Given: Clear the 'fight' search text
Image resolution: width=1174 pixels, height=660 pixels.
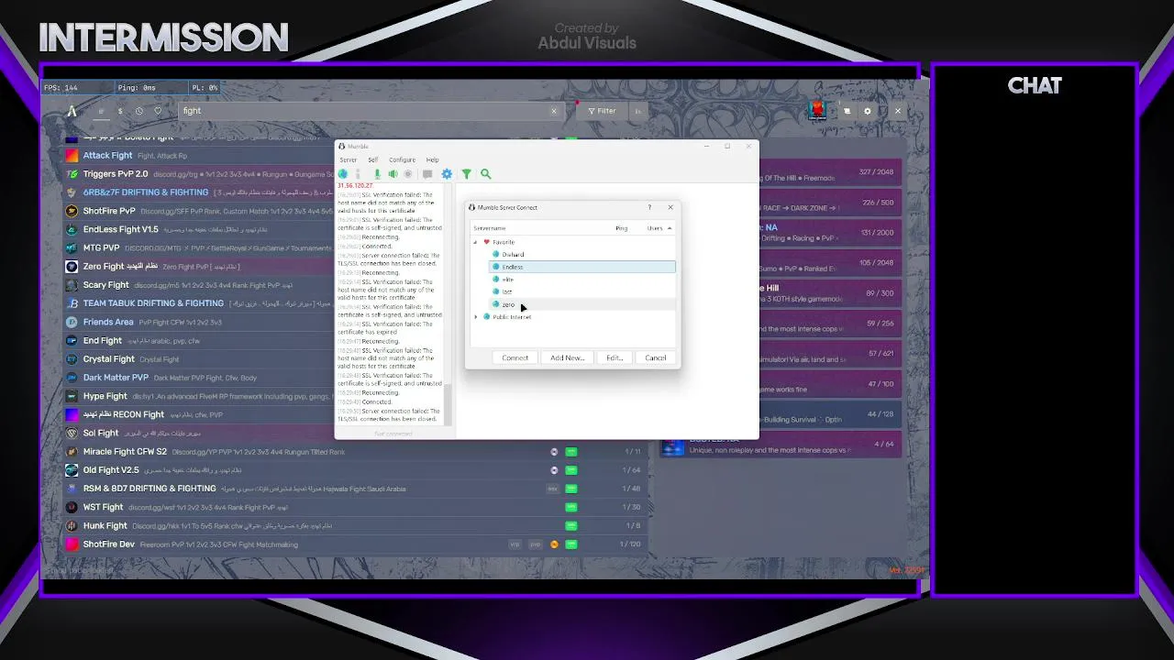Looking at the screenshot, I should 553,111.
